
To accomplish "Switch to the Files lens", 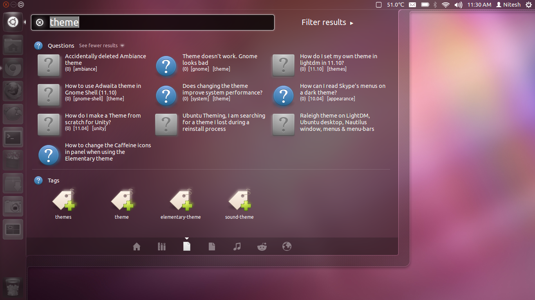I will 212,246.
